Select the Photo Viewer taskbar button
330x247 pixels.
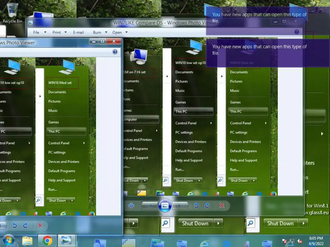[66, 241]
